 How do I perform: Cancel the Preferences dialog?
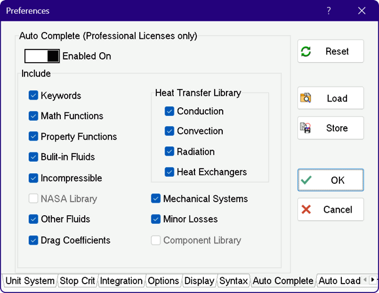pos(330,210)
